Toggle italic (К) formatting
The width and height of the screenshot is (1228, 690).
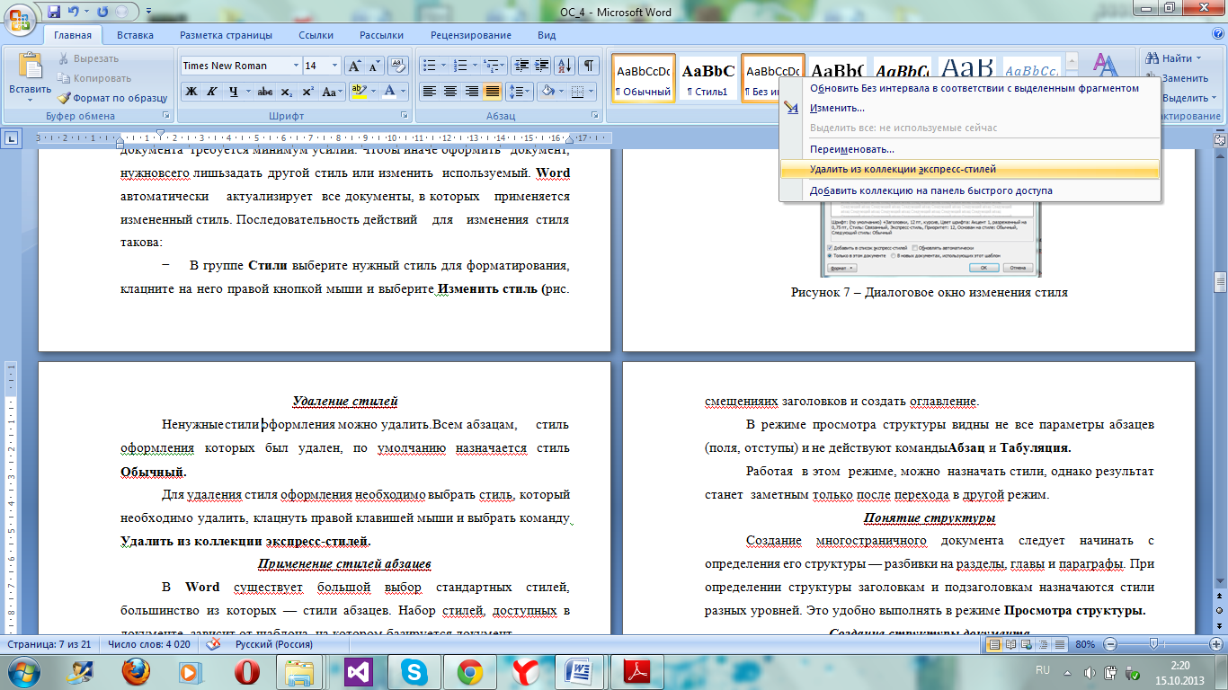(212, 92)
